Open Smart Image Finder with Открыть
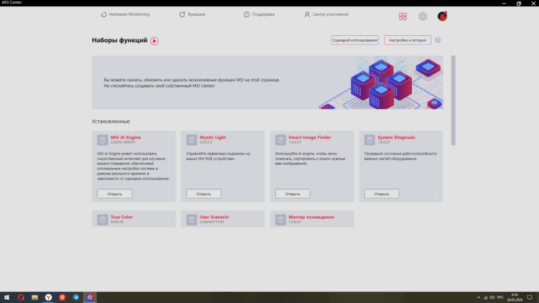 coord(292,194)
